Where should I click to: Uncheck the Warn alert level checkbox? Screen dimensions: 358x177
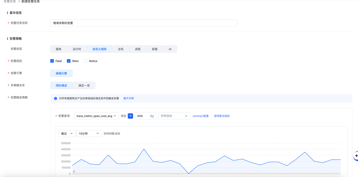coord(69,61)
